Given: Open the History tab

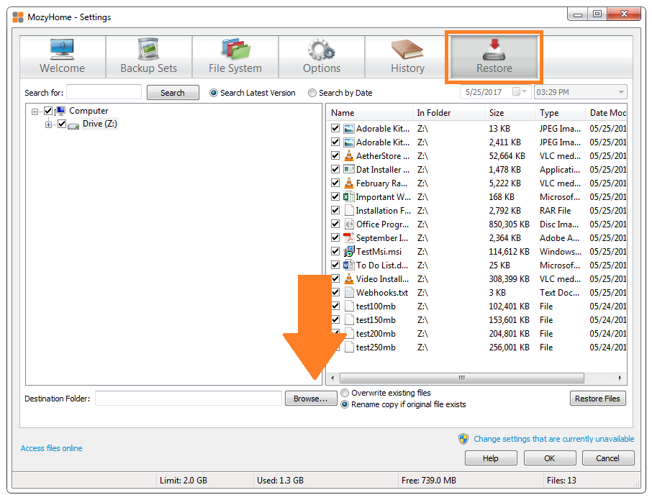Looking at the screenshot, I should pyautogui.click(x=407, y=57).
